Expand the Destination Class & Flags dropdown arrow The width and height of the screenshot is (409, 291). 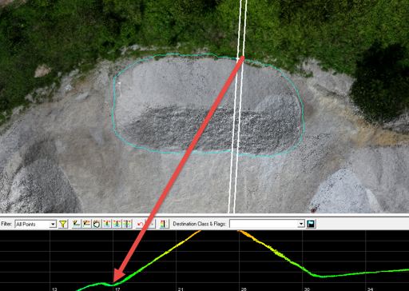(x=301, y=224)
